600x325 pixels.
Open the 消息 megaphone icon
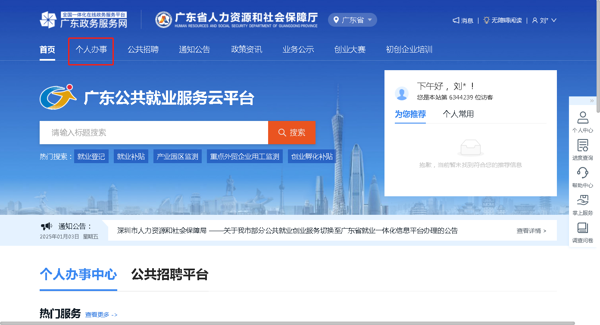(x=456, y=20)
